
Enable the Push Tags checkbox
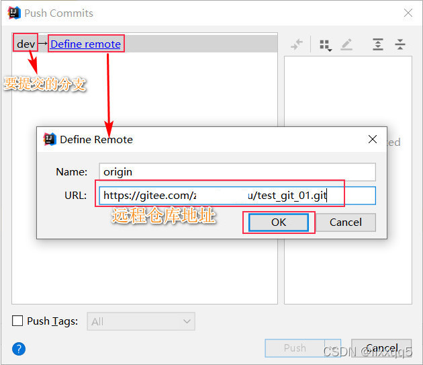pos(17,321)
